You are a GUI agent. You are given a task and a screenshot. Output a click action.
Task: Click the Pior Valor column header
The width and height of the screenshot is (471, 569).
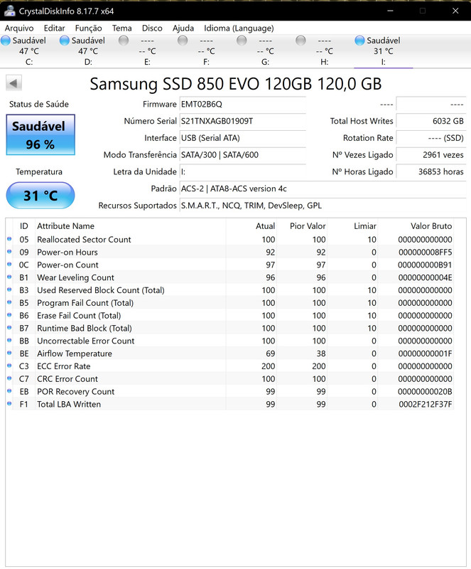point(302,226)
